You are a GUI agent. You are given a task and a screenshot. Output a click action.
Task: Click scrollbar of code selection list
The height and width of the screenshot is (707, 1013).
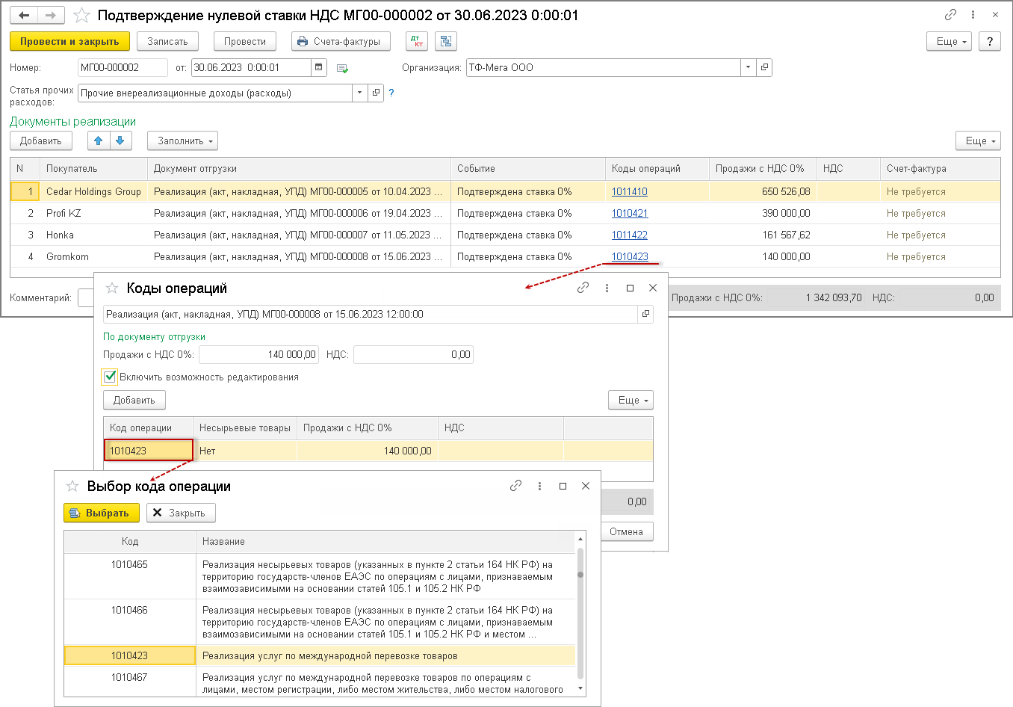(580, 613)
